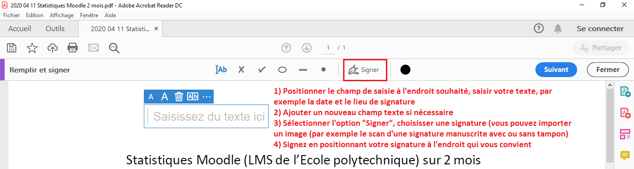Screen dimensions: 634x169
Task: Save the file with the floppy disk icon
Action: [12, 47]
